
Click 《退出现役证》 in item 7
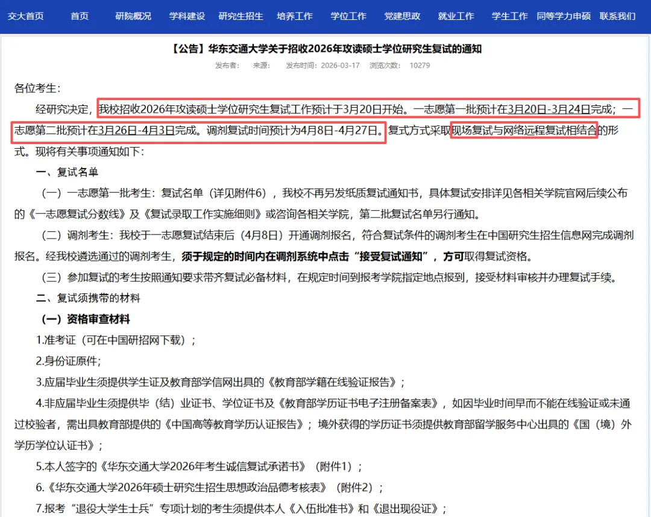(x=405, y=509)
